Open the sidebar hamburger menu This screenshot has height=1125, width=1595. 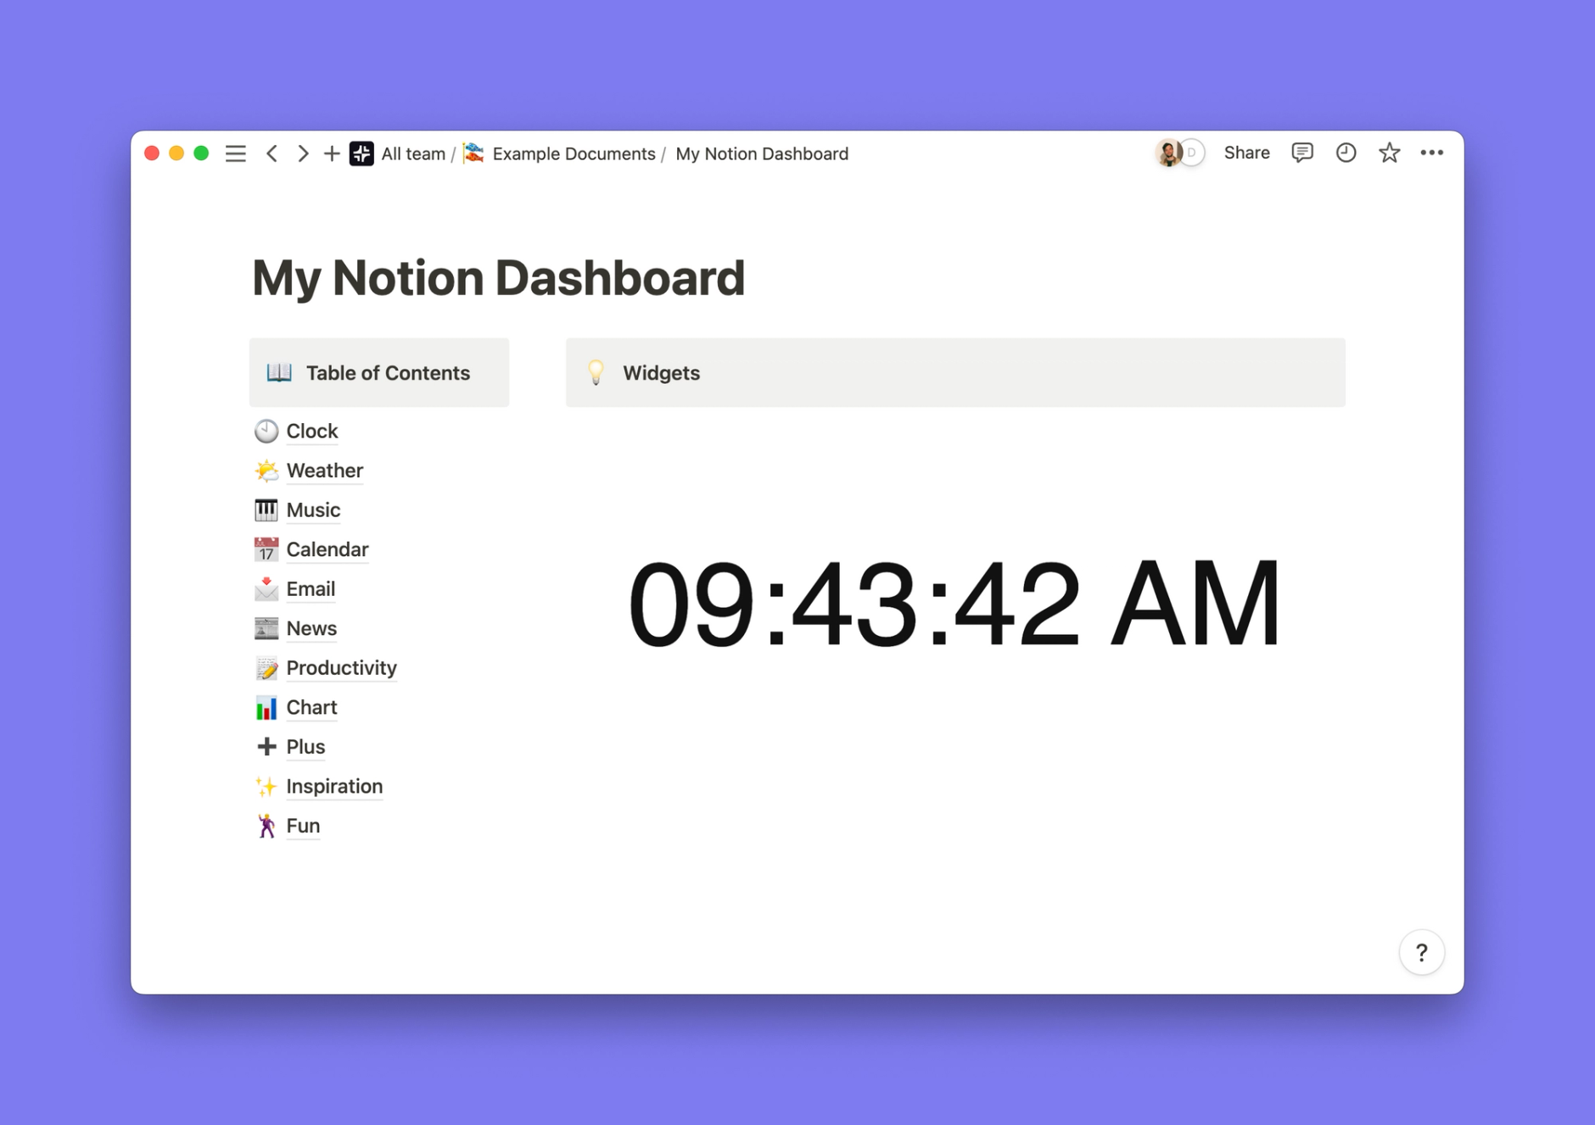tap(235, 153)
